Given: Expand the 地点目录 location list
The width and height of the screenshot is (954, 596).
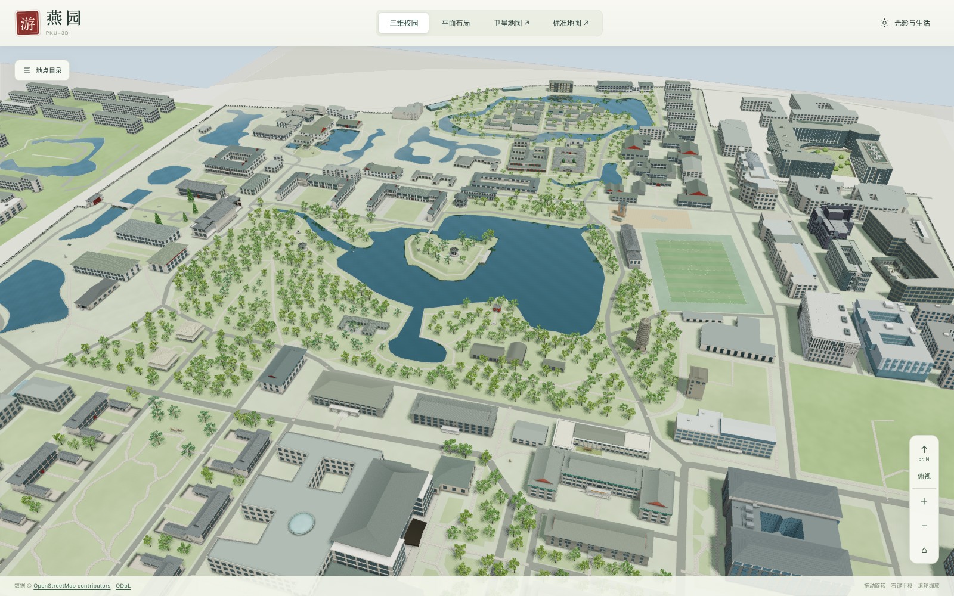Looking at the screenshot, I should point(42,70).
